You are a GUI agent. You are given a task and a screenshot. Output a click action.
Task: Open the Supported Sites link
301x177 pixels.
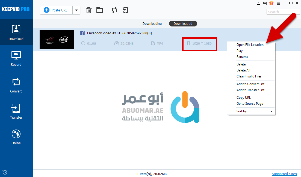[284, 174]
